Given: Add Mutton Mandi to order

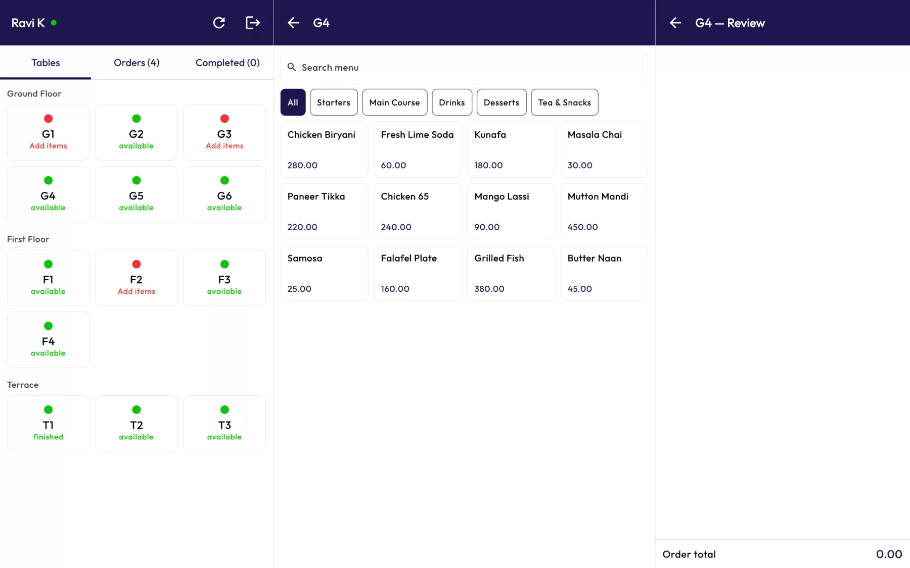Looking at the screenshot, I should [x=604, y=211].
